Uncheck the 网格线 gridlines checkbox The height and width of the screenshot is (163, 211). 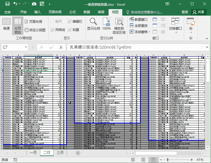pos(52,30)
